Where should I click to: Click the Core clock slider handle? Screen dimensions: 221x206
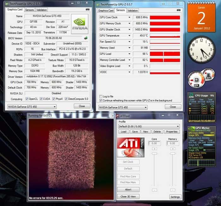tap(154, 153)
